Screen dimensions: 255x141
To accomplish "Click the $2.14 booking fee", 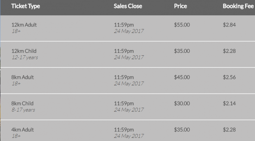I will coord(229,103).
